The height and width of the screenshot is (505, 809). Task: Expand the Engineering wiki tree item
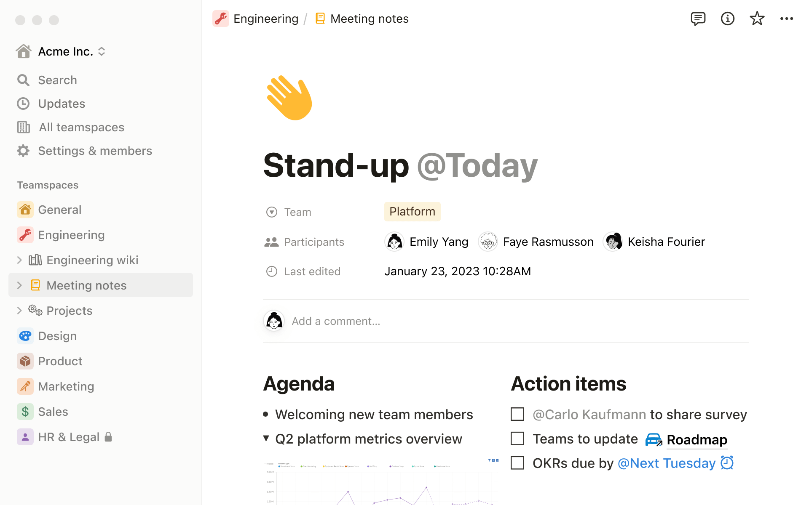(19, 260)
